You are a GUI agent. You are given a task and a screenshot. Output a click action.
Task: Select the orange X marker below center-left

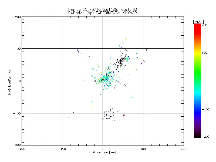92,106
